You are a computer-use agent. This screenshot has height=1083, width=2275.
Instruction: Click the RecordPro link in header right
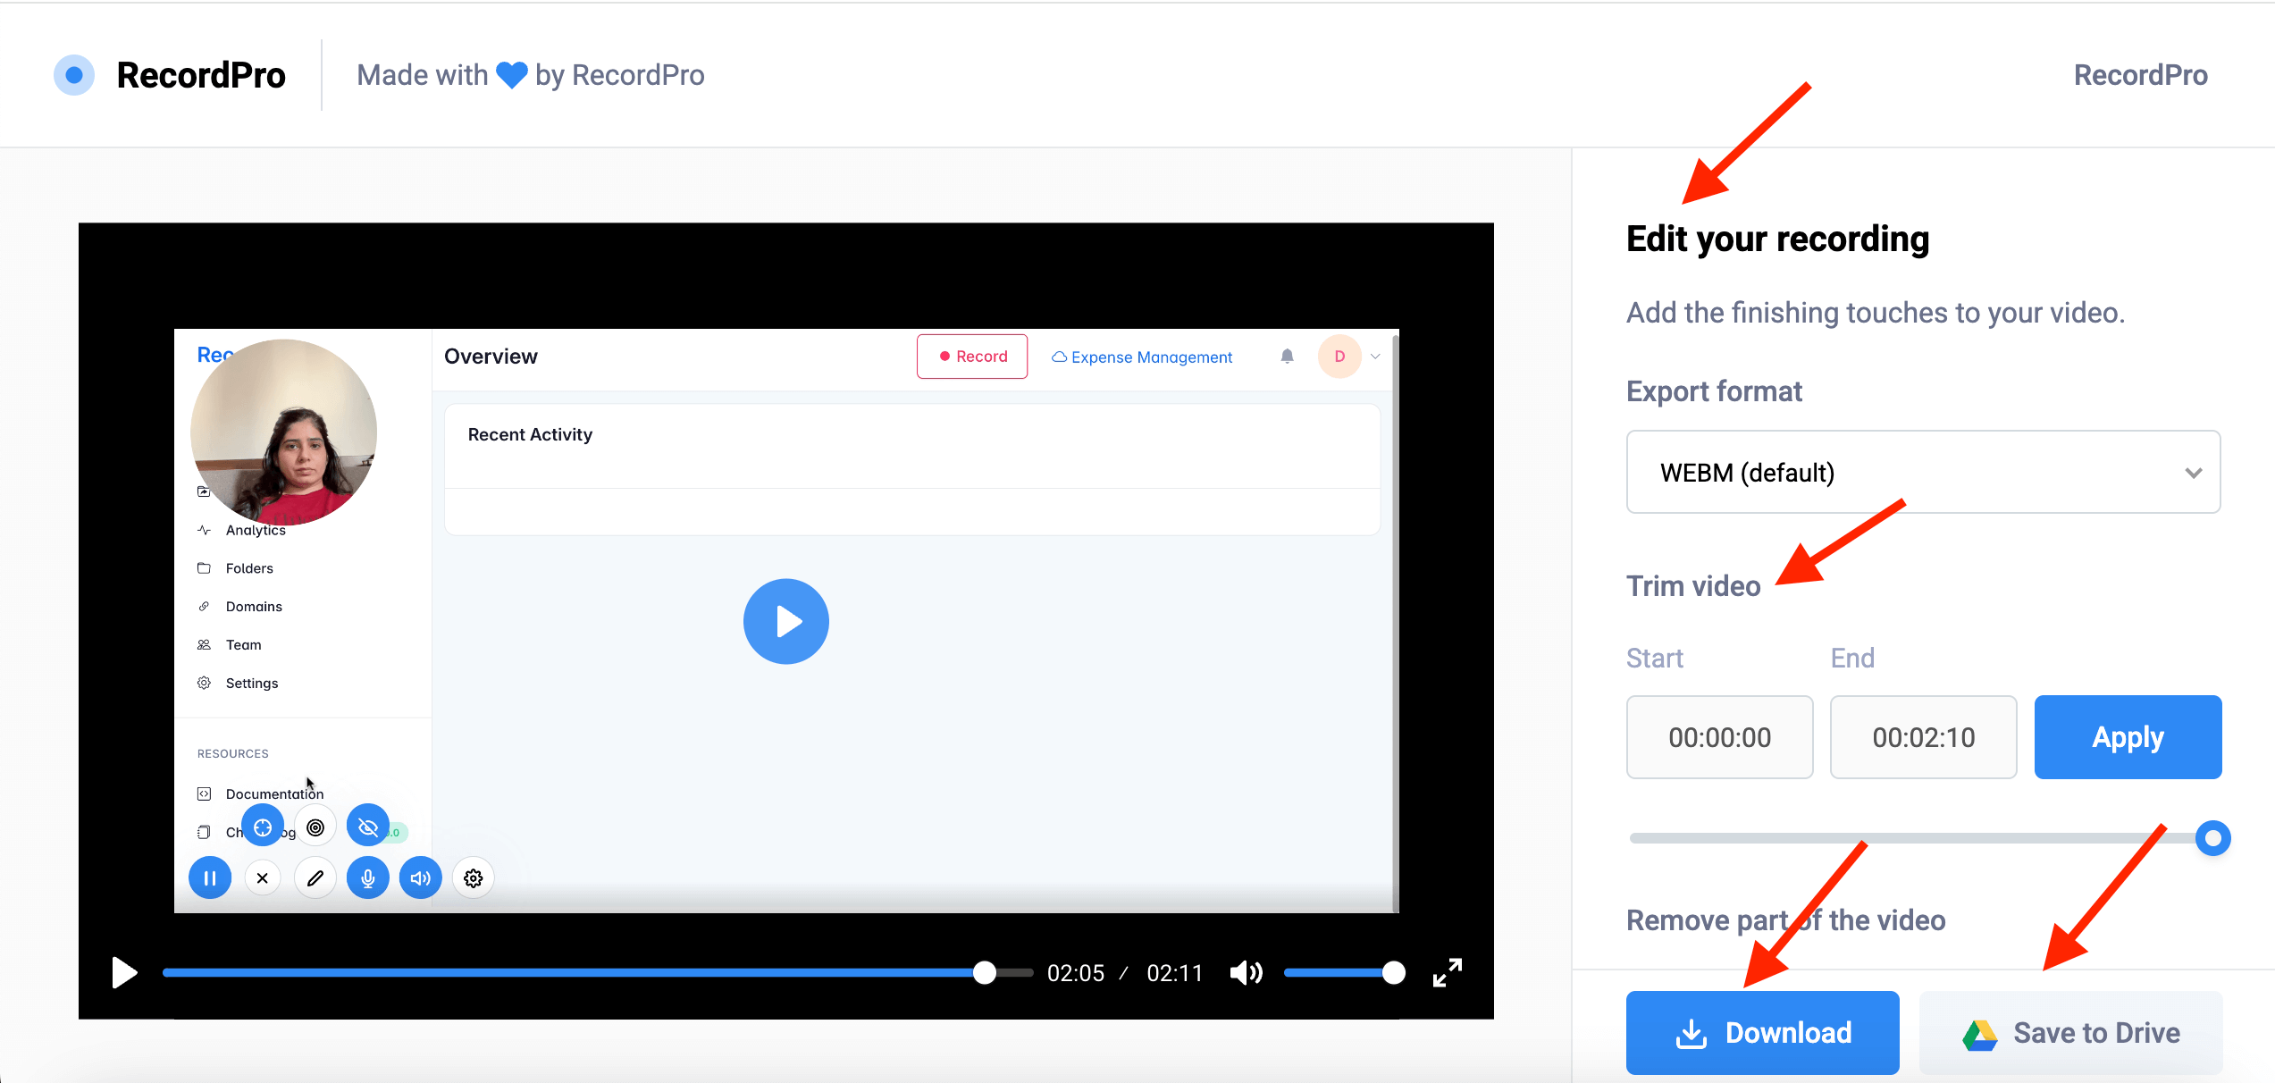pyautogui.click(x=2140, y=75)
